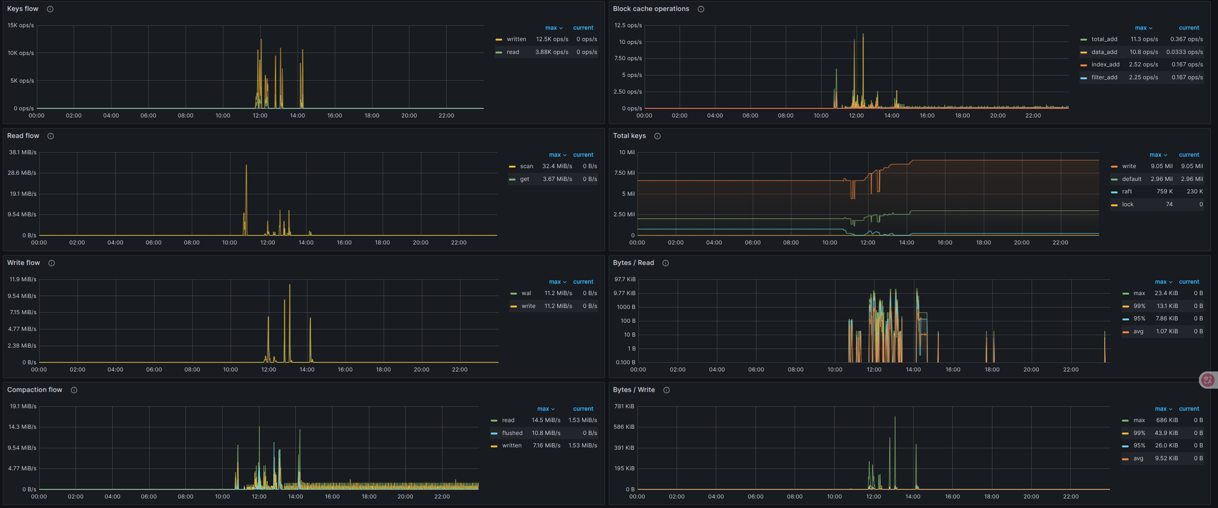Click the info icon beside Total keys
This screenshot has height=508, width=1218.
658,136
